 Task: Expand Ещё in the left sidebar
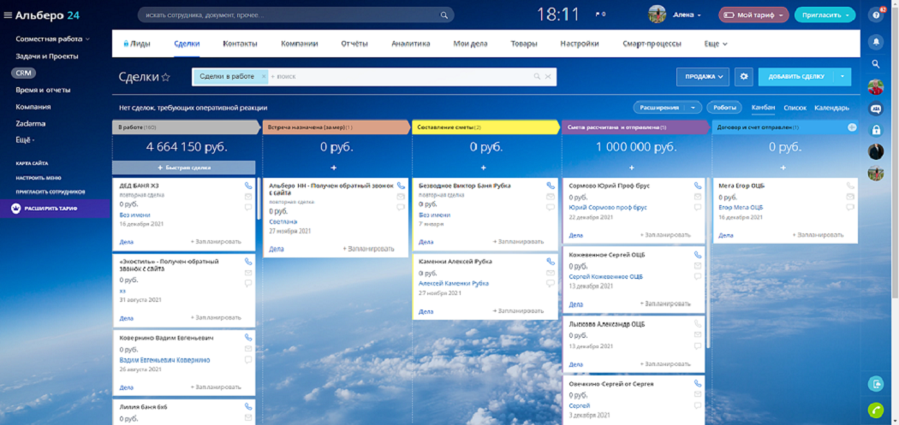pos(25,139)
